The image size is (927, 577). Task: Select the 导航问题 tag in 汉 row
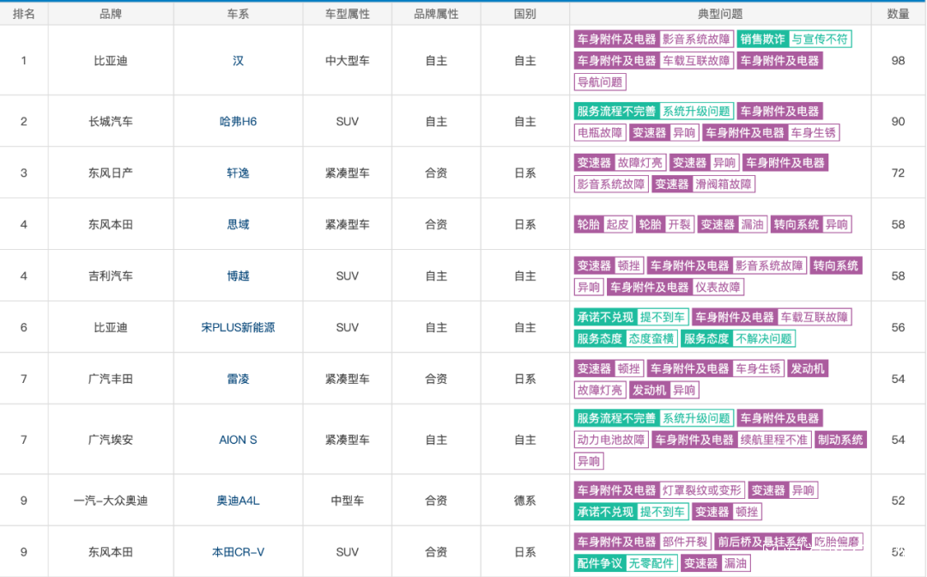click(x=599, y=82)
